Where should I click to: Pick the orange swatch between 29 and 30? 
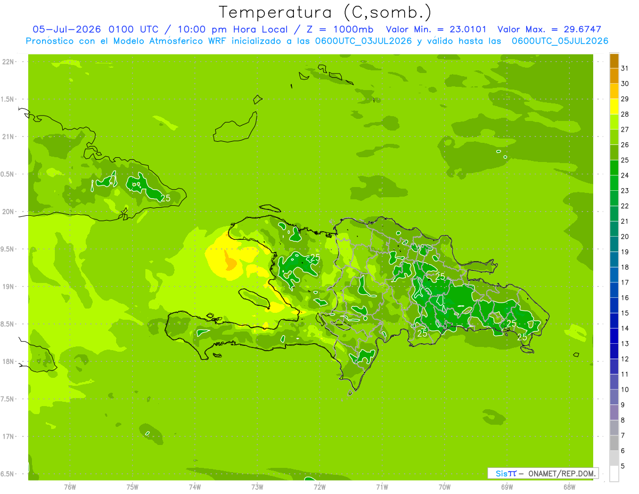tap(614, 92)
